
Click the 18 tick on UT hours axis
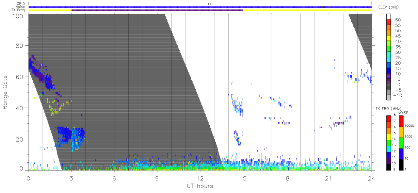(286, 178)
